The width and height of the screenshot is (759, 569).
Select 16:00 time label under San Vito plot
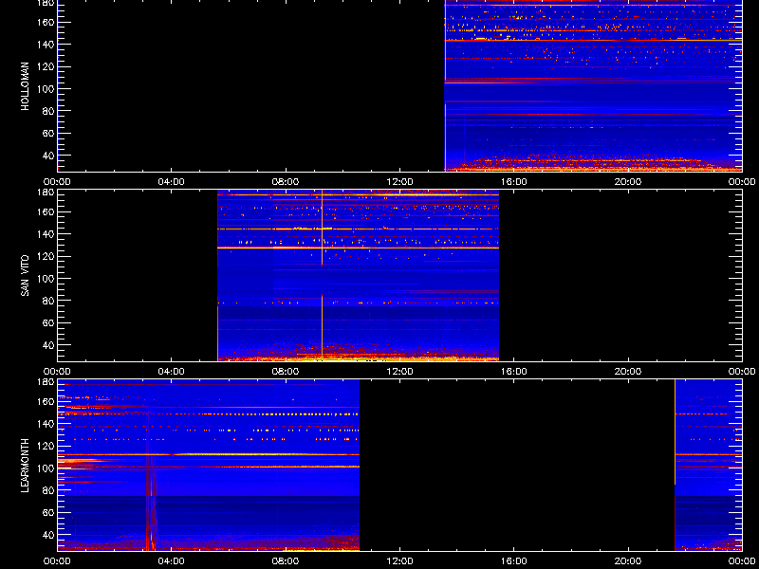pos(514,372)
